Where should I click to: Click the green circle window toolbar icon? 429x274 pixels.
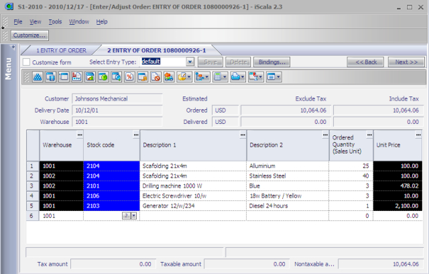coord(103,77)
